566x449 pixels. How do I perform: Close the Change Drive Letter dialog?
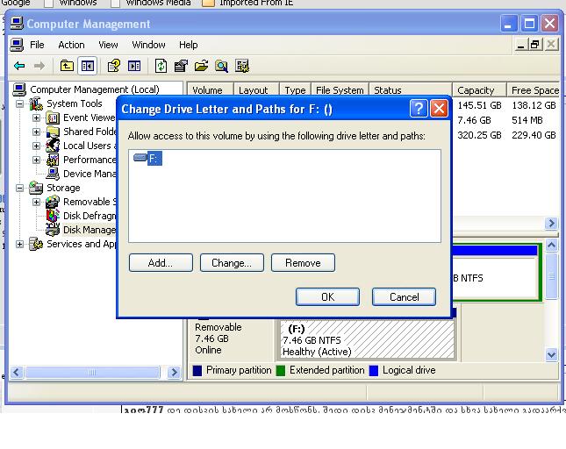click(439, 108)
